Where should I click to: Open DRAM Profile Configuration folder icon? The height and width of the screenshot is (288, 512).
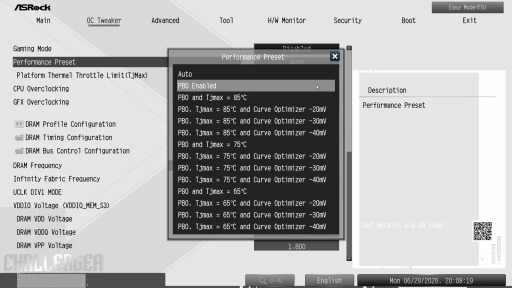19,124
